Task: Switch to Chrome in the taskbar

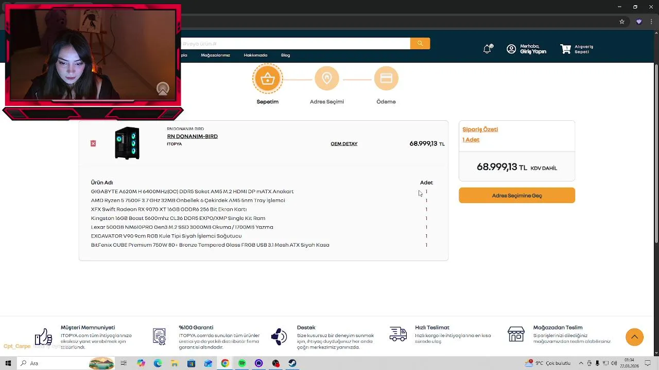Action: click(225, 363)
